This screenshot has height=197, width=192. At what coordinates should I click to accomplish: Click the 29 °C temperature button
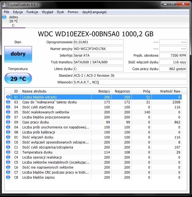coord(18,78)
